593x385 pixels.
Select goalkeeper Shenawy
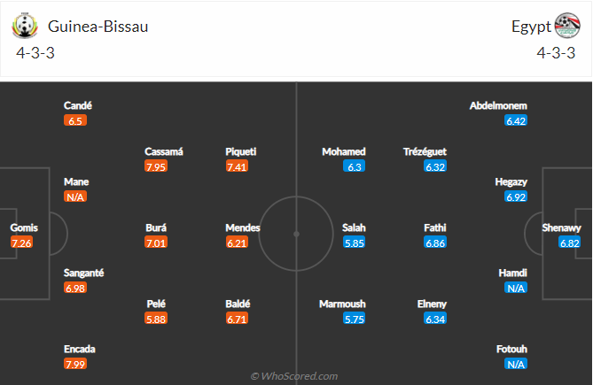[x=562, y=227]
